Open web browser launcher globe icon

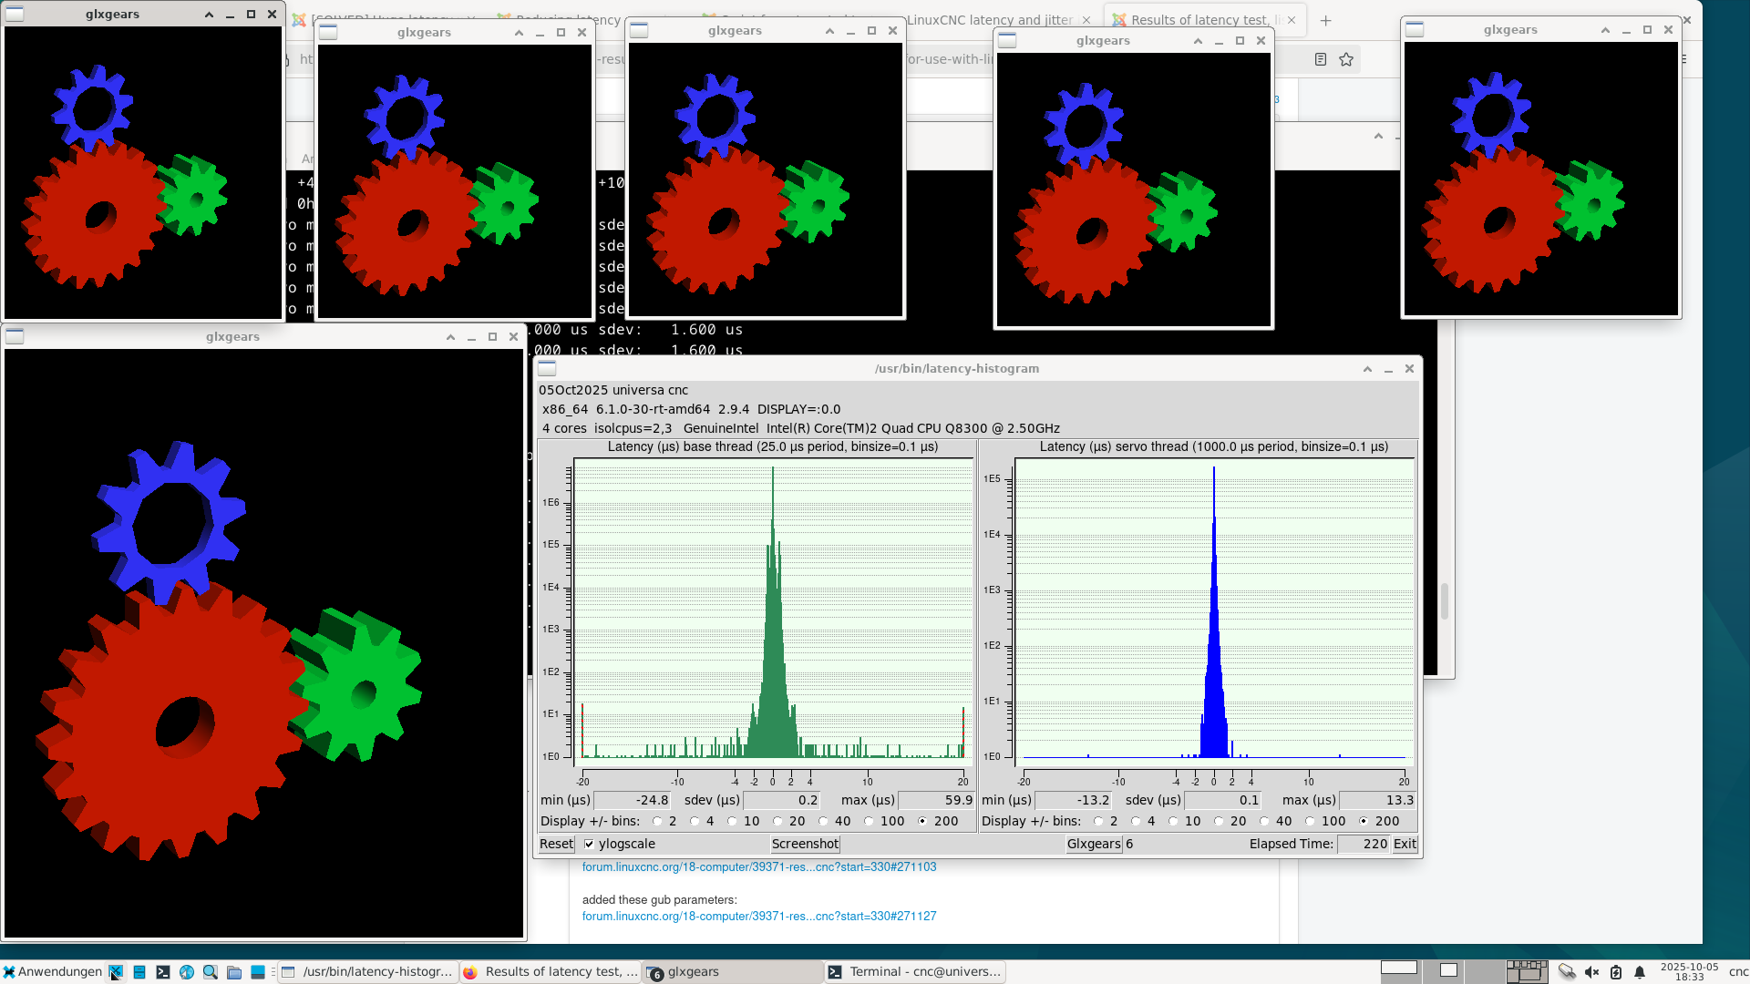click(x=187, y=972)
